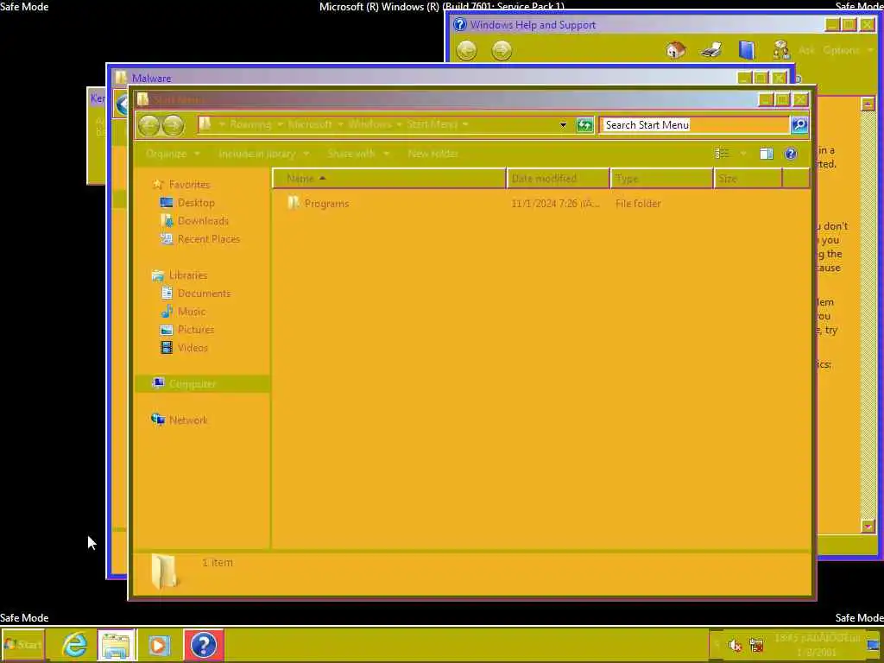Screen dimensions: 884x663
Task: Open Windows Media Player from taskbar
Action: tap(159, 645)
